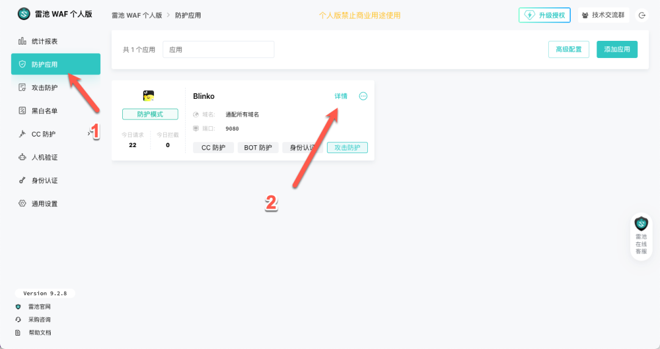Click the diamond icon in 升级授权
This screenshot has height=349, width=660.
[529, 15]
